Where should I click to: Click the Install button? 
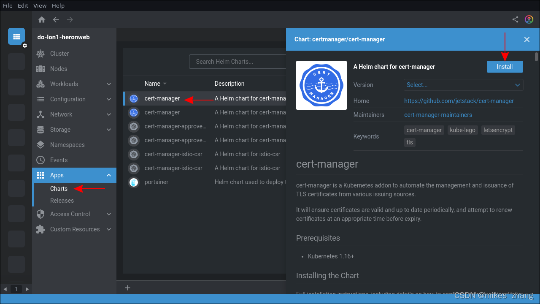pyautogui.click(x=505, y=67)
